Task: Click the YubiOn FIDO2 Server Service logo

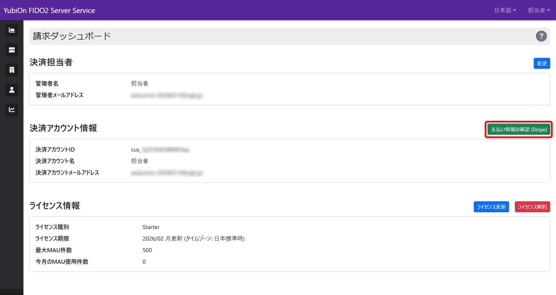Action: [49, 10]
